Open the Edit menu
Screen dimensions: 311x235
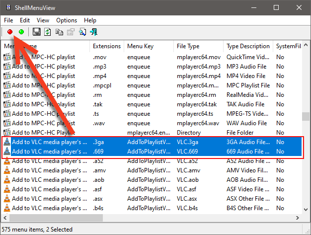25,20
